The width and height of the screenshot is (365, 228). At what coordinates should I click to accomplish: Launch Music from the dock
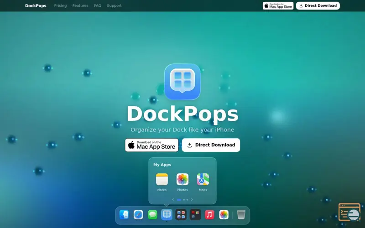tap(209, 214)
